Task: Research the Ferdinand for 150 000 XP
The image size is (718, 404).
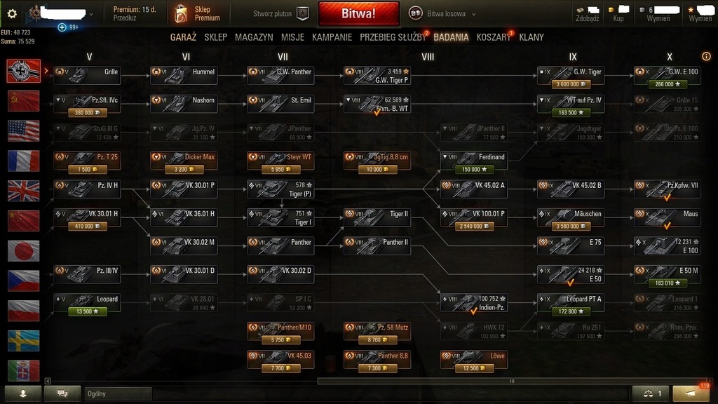Action: click(474, 169)
